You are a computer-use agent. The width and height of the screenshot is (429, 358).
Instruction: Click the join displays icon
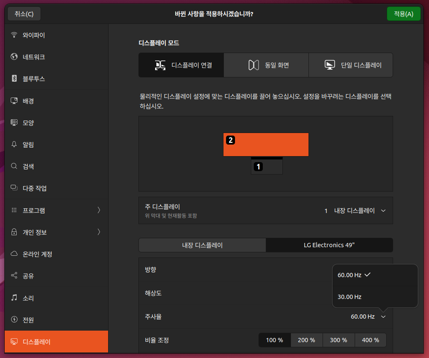[160, 65]
